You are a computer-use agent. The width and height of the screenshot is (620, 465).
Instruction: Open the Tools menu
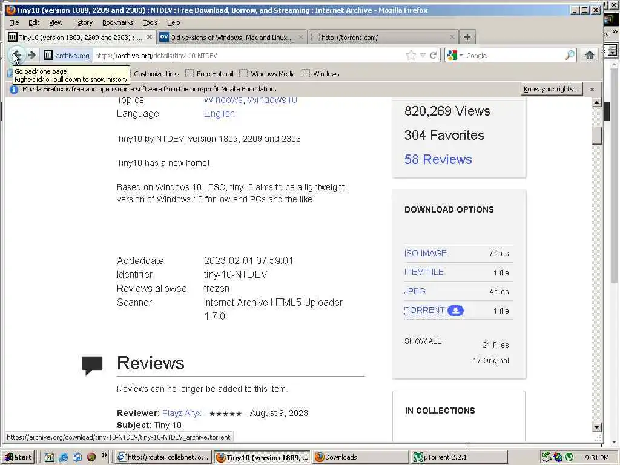point(150,22)
